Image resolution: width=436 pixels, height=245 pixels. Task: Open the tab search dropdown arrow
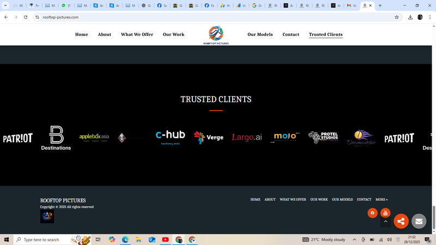5,5
